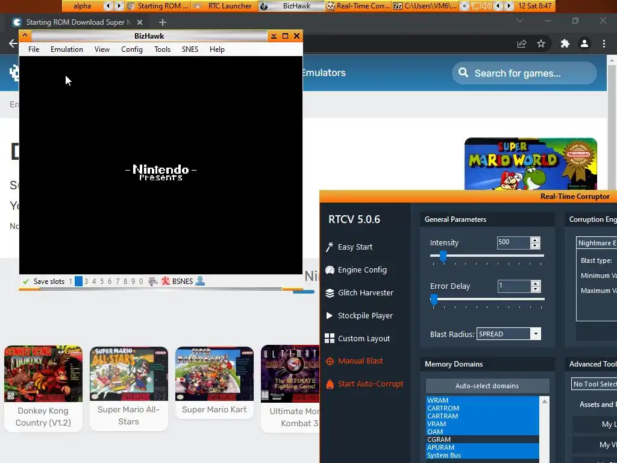The width and height of the screenshot is (617, 463).
Task: Open the Nightmare Engine corruption engine dropdown
Action: [596, 243]
